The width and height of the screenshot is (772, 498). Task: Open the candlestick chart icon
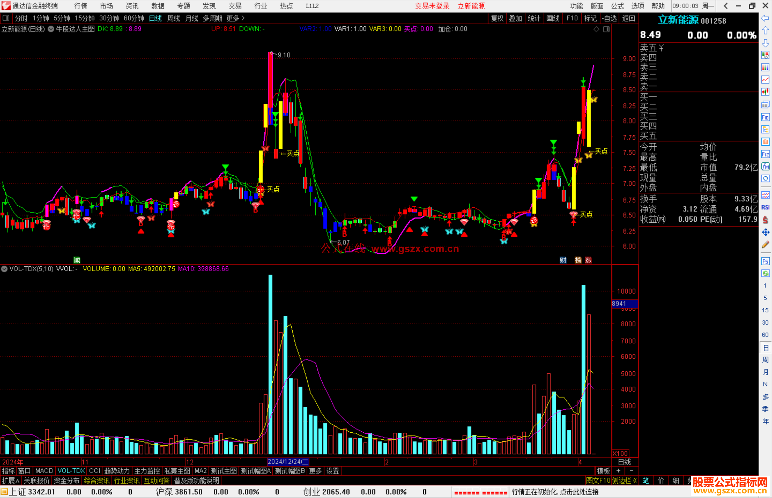click(765, 92)
